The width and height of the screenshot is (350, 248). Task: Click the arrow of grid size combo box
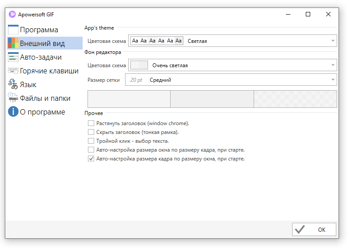tap(333, 80)
